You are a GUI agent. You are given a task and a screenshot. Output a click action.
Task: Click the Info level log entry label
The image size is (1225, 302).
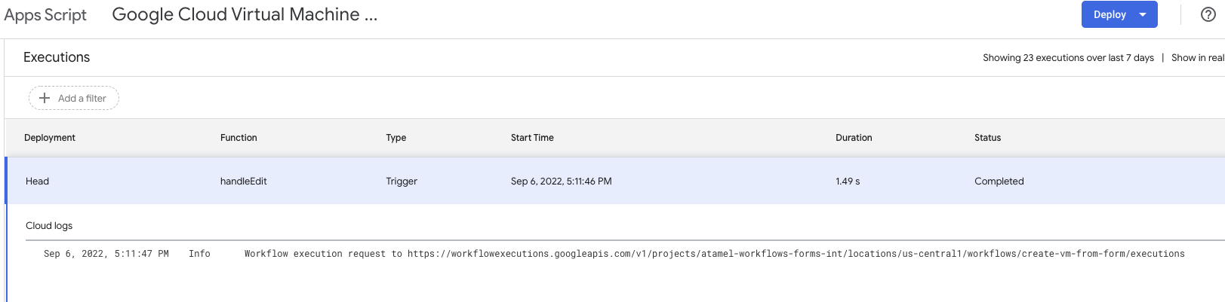tap(199, 254)
